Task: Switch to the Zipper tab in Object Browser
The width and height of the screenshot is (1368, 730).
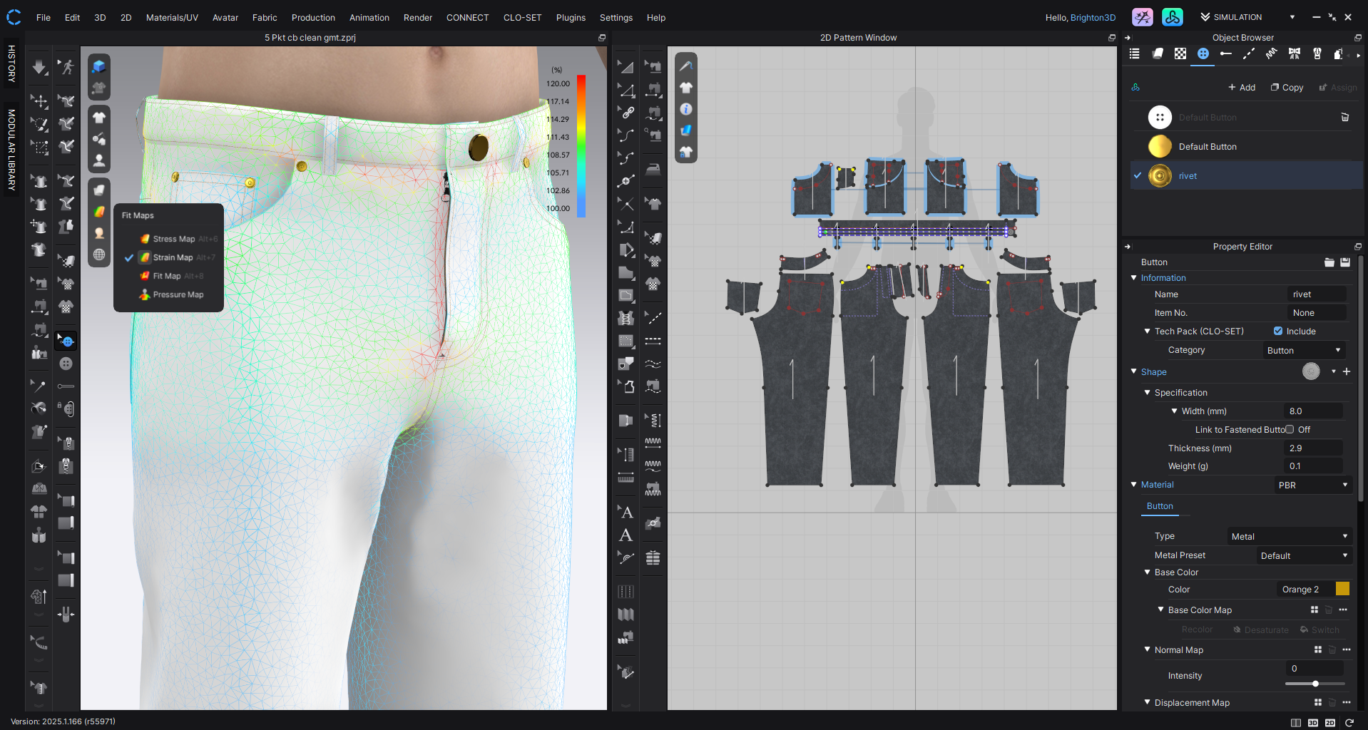Action: 1317,53
